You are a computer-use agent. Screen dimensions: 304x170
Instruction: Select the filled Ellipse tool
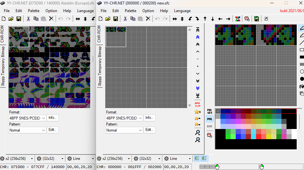[x=302, y=79]
